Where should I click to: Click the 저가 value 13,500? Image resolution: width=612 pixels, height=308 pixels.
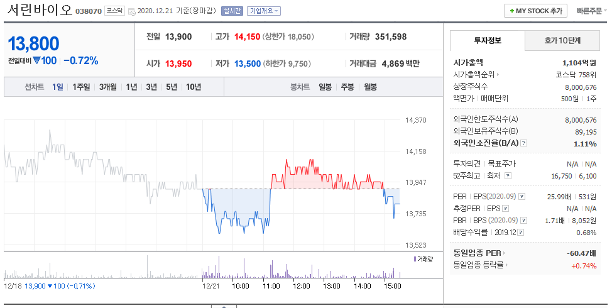click(x=248, y=63)
